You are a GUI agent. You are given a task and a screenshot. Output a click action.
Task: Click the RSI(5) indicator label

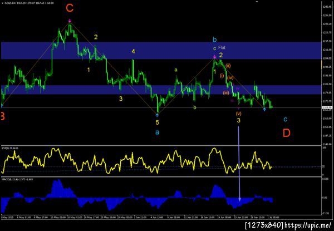(10, 148)
